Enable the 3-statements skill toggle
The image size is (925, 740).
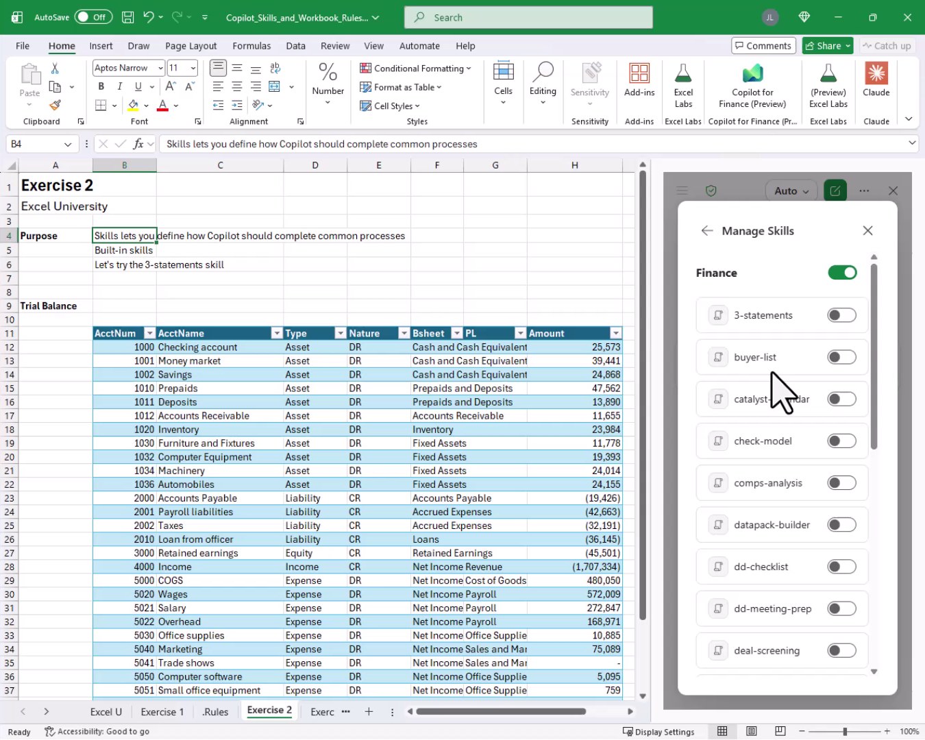(842, 315)
